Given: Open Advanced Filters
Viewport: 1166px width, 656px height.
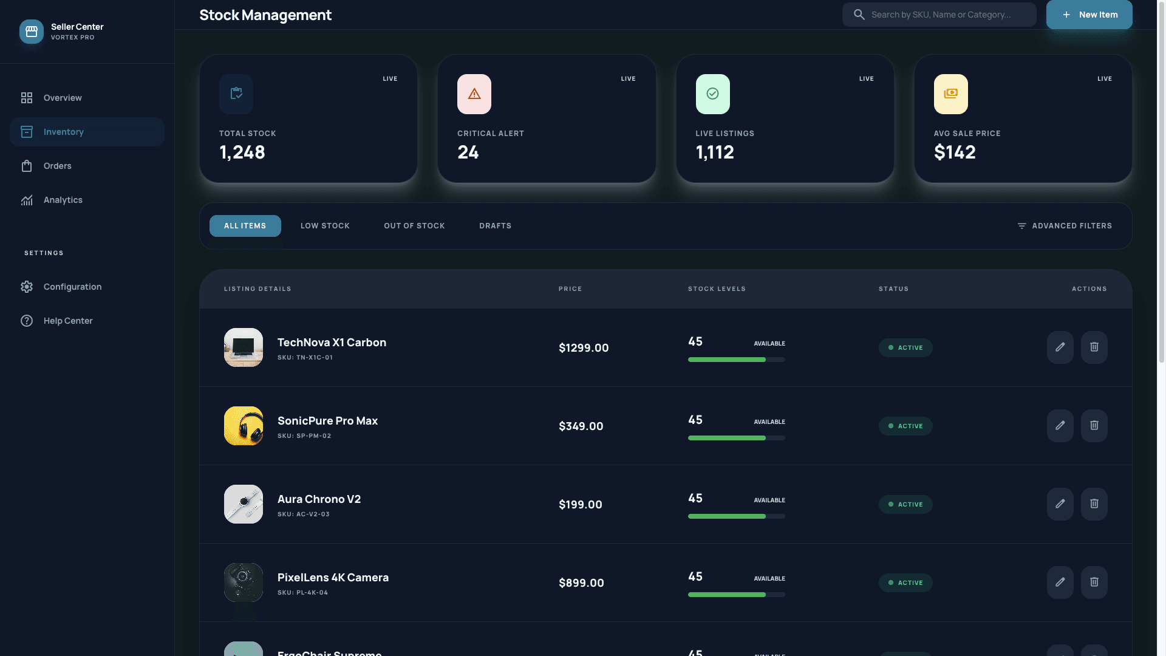Looking at the screenshot, I should coord(1065,225).
